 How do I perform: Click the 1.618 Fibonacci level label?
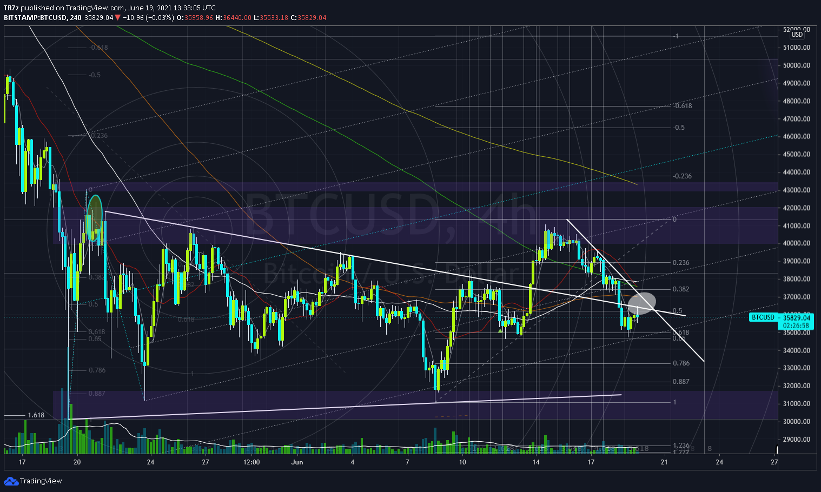tap(36, 415)
